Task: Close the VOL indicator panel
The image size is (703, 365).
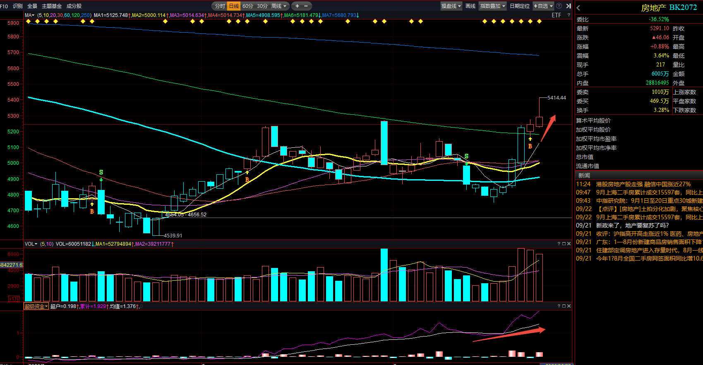Action: [569, 244]
